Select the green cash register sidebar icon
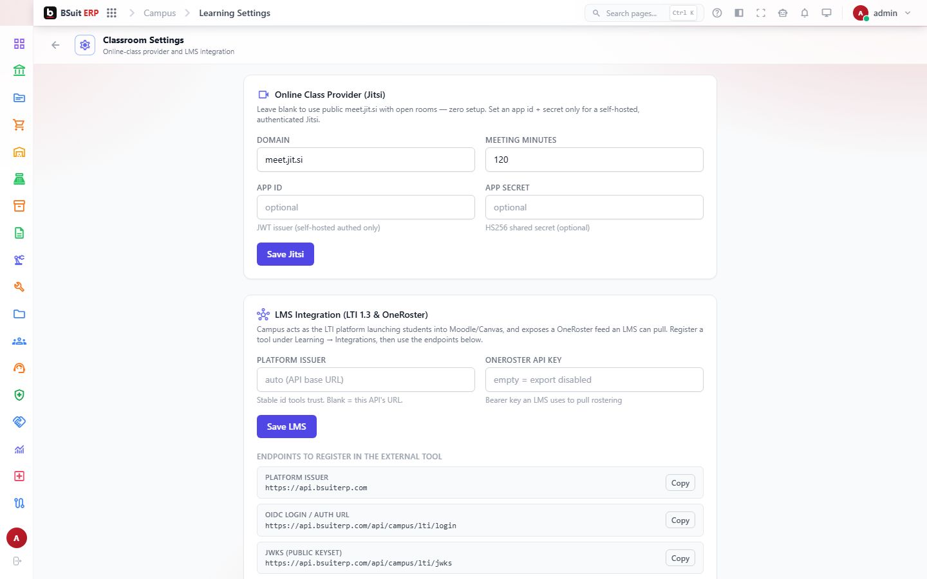Viewport: 927px width, 579px height. coord(19,179)
